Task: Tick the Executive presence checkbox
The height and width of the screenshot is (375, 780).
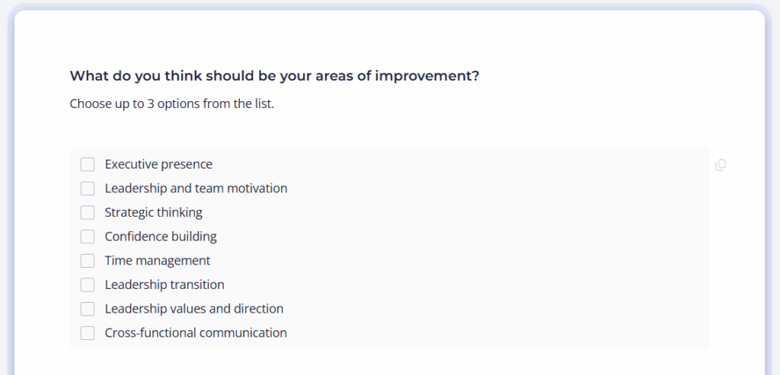Action: click(x=88, y=164)
